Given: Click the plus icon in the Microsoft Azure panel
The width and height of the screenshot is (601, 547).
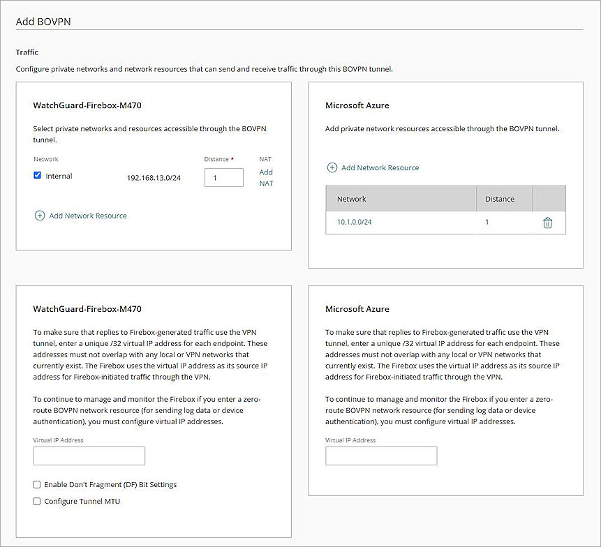Looking at the screenshot, I should [332, 167].
